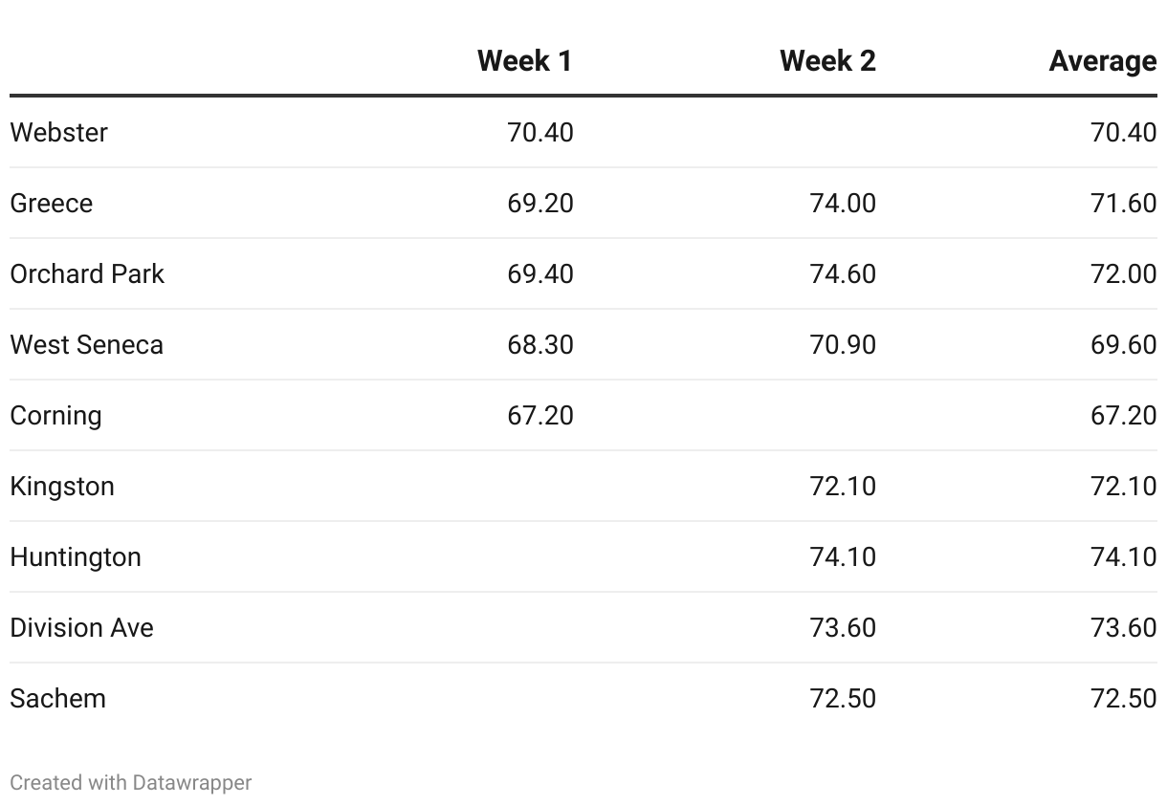1167x805 pixels.
Task: Click the Orchard Park team name
Action: (x=87, y=273)
